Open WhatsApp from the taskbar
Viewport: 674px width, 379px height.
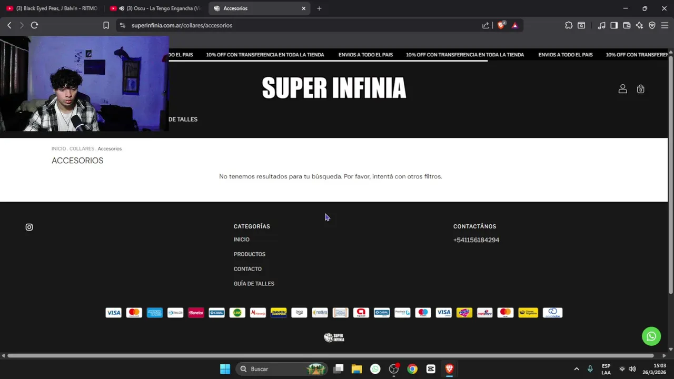[375, 369]
